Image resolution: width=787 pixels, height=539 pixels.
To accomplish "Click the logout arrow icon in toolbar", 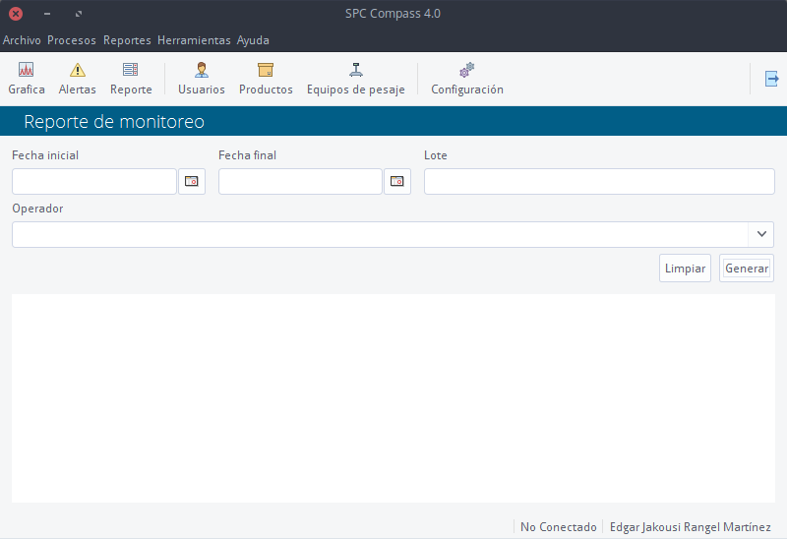I will click(771, 79).
